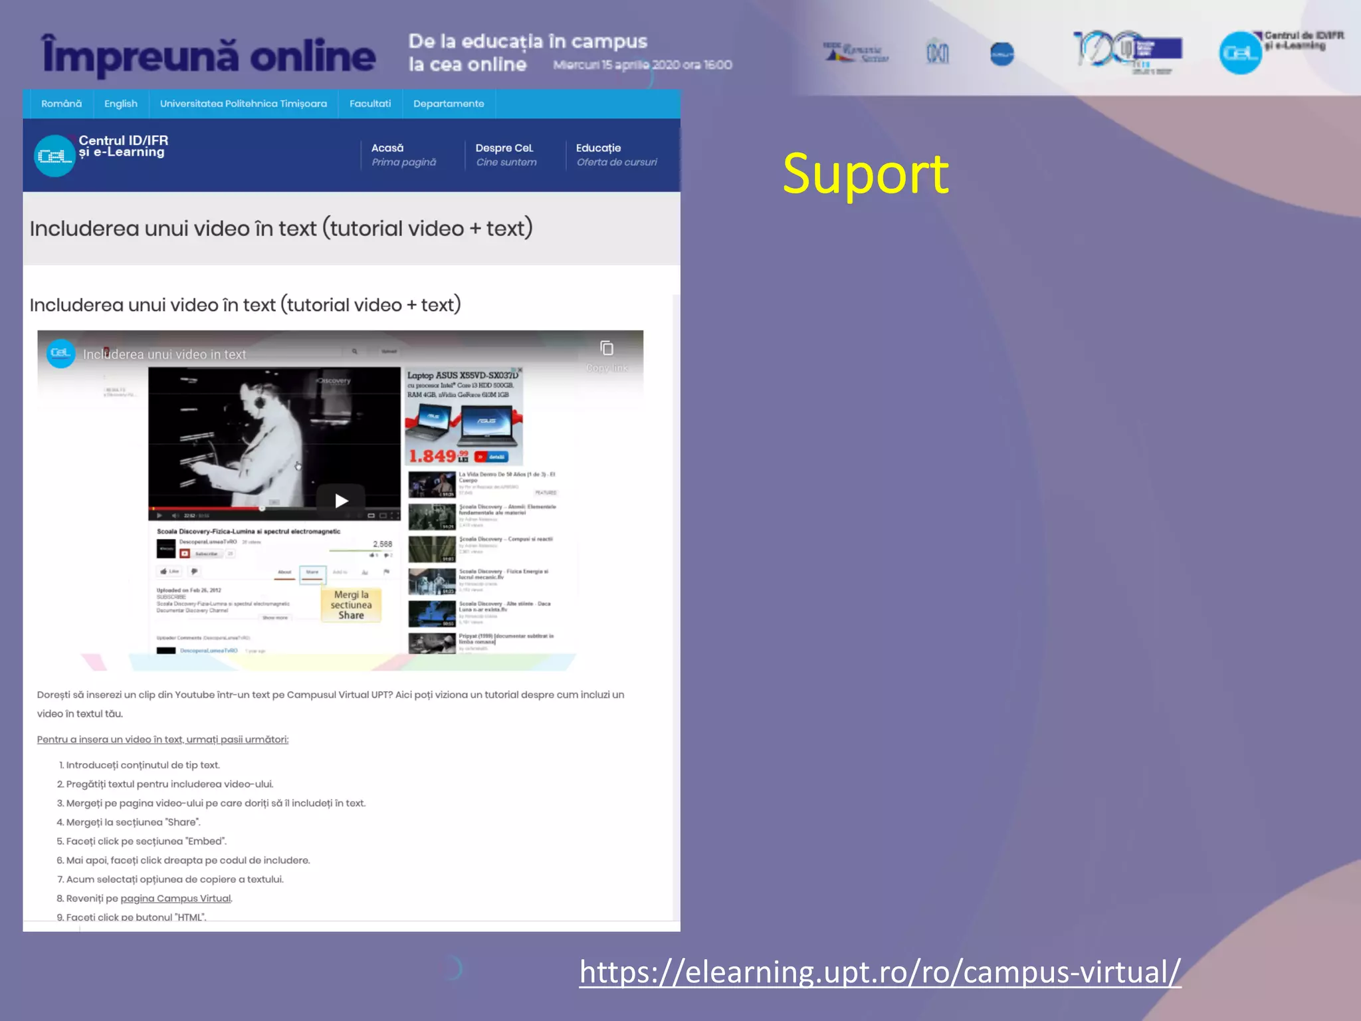
Task: Click step '1. Introduceți conținutul de tip text.'
Action: 139,765
